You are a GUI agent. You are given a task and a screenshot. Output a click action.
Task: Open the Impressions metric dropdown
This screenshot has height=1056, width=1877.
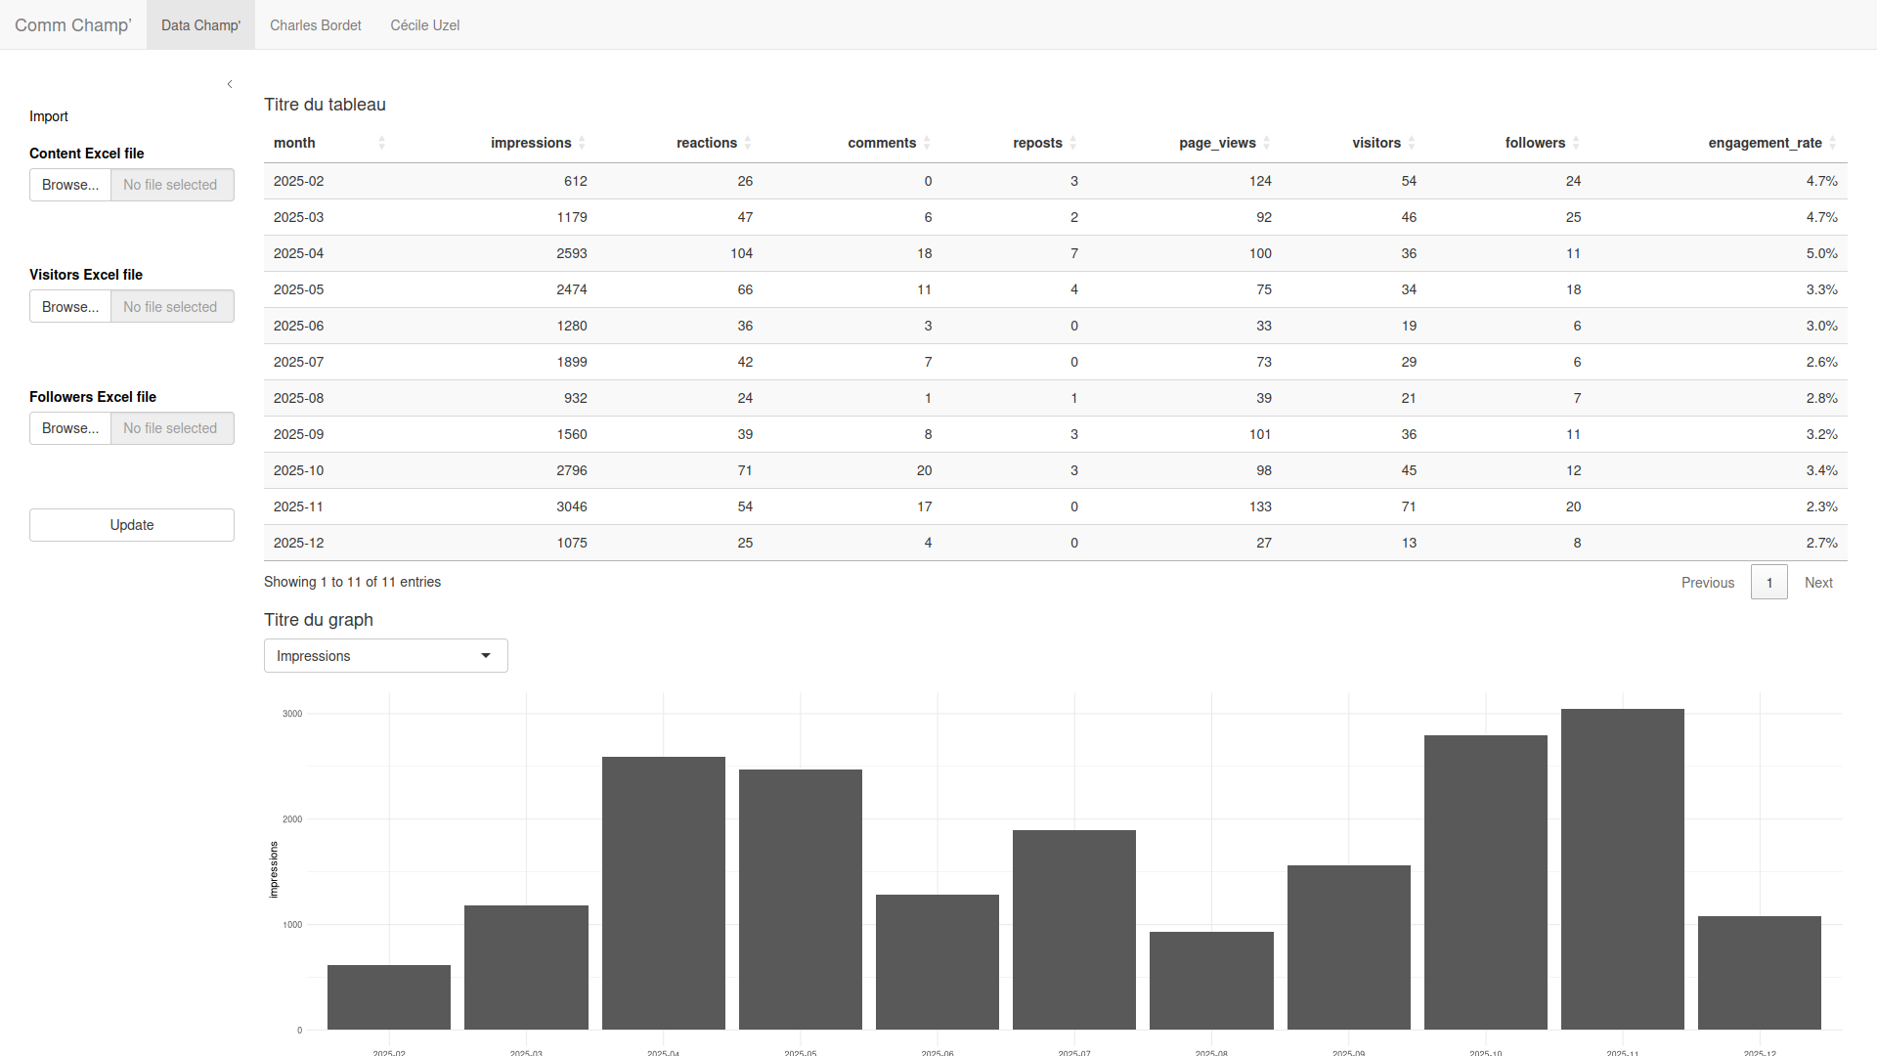tap(386, 655)
